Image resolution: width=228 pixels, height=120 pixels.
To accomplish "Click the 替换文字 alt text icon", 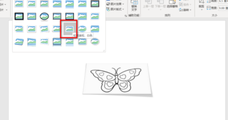I will coord(134,5).
